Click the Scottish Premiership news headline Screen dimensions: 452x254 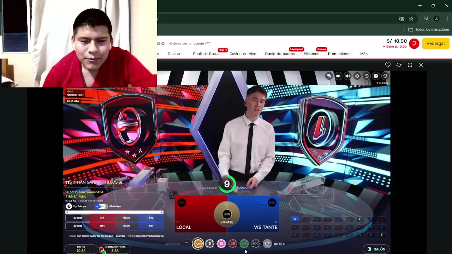point(146,236)
